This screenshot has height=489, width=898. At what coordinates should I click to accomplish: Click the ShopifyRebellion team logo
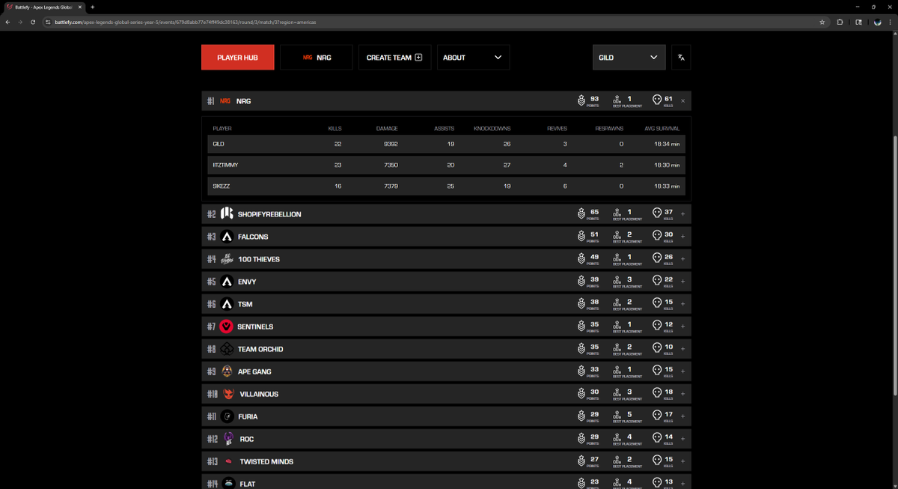pyautogui.click(x=227, y=214)
